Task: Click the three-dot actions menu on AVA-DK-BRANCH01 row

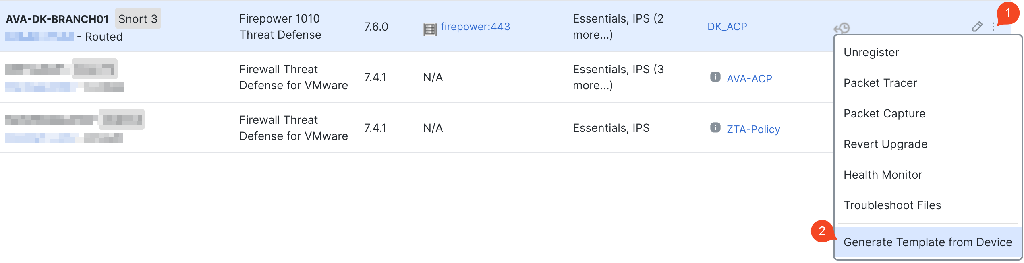Action: click(994, 27)
